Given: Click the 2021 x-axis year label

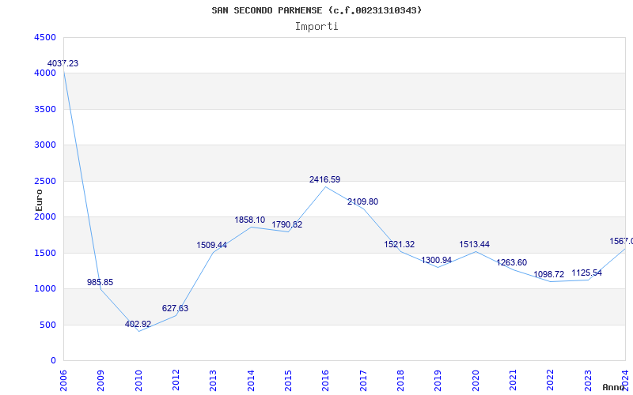Looking at the screenshot, I should click(x=513, y=381).
